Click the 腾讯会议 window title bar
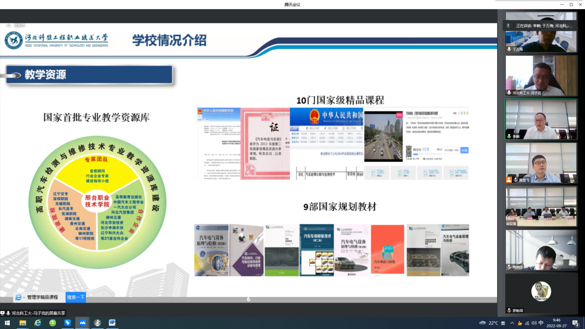This screenshot has height=329, width=585. [292, 4]
